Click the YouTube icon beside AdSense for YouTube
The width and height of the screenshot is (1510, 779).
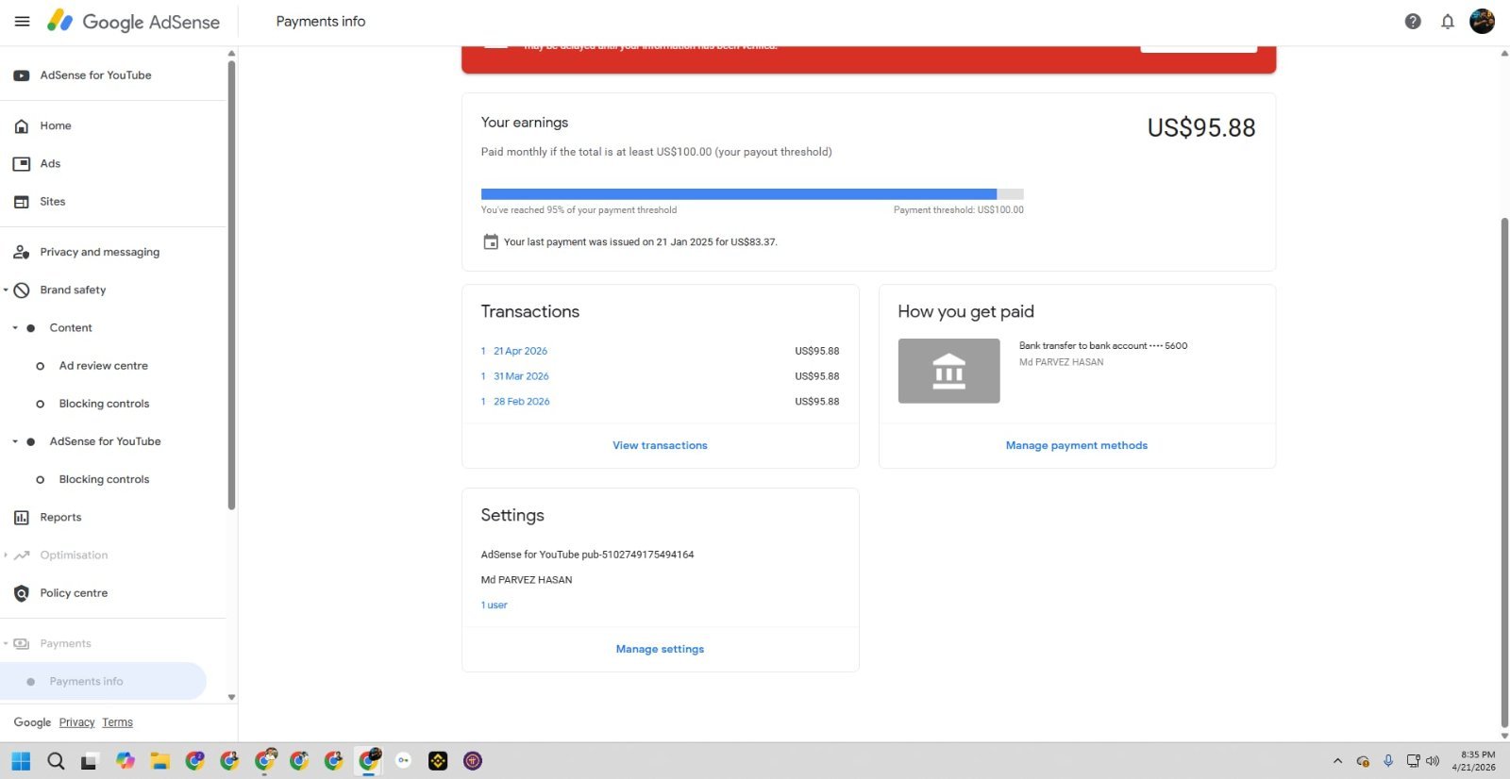[x=22, y=75]
